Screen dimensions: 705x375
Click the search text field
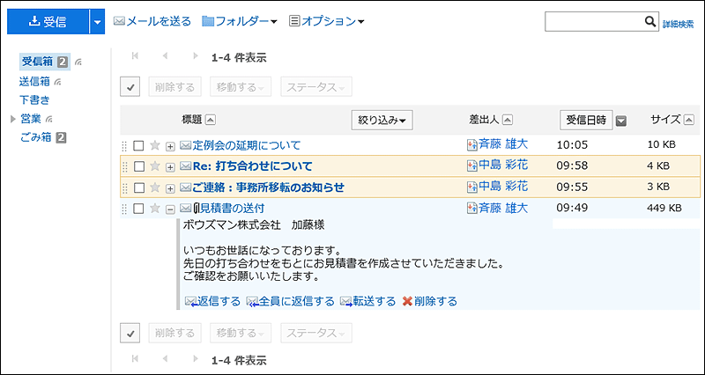click(594, 21)
